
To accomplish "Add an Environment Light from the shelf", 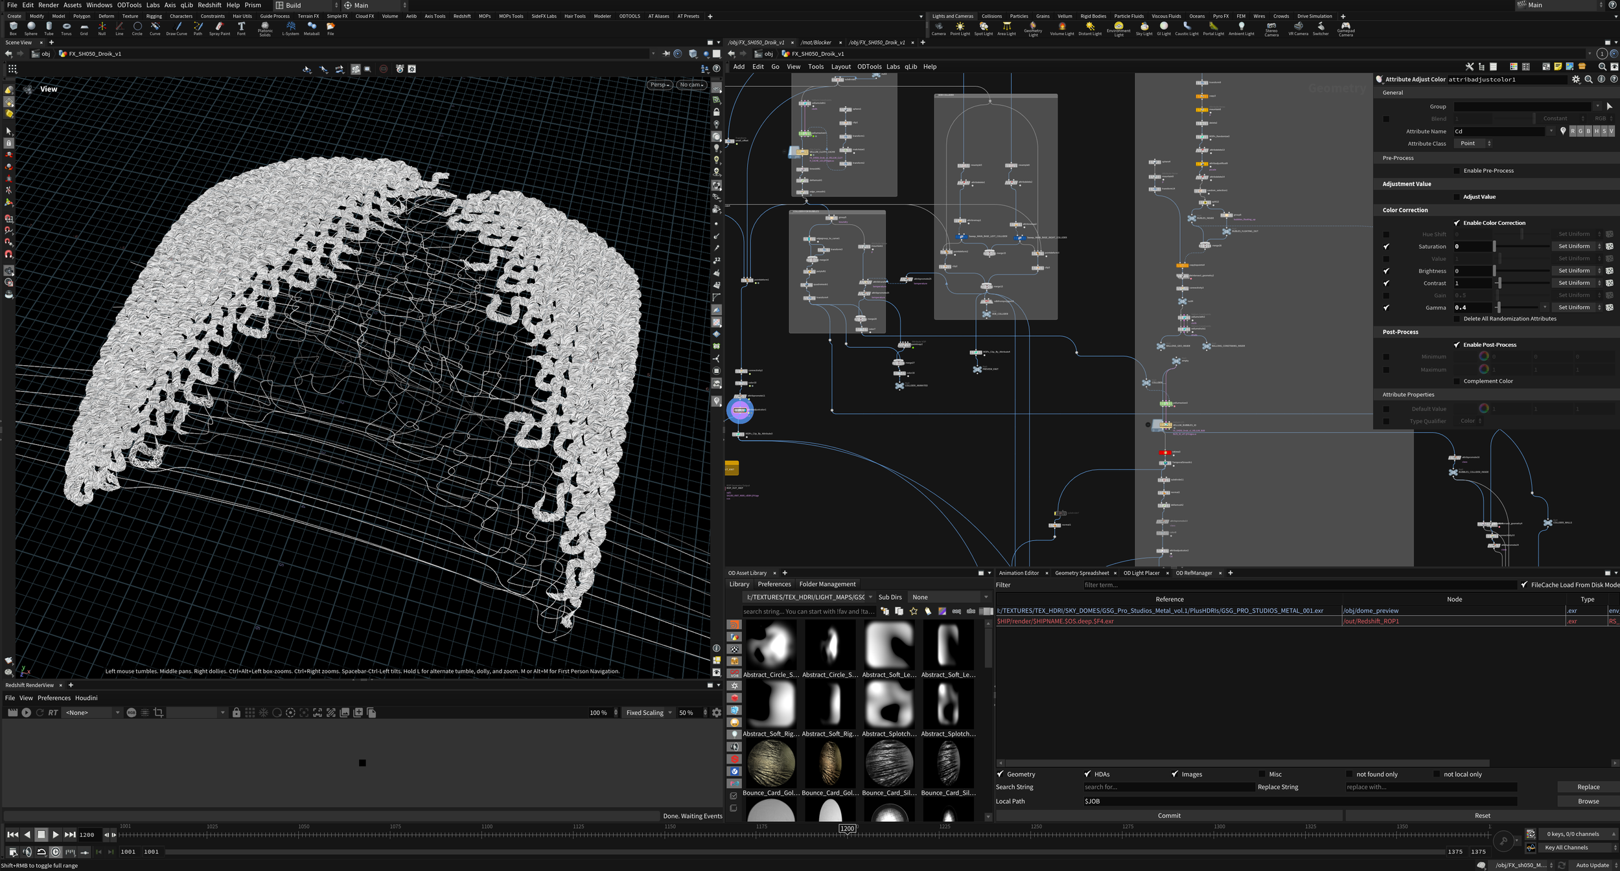I will point(1118,28).
